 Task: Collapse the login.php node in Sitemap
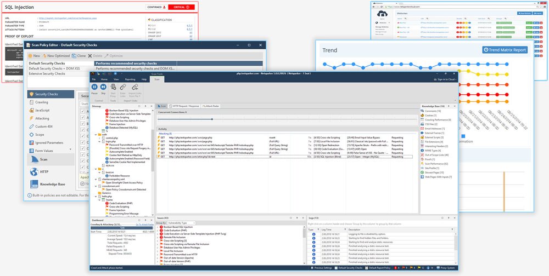100,141
